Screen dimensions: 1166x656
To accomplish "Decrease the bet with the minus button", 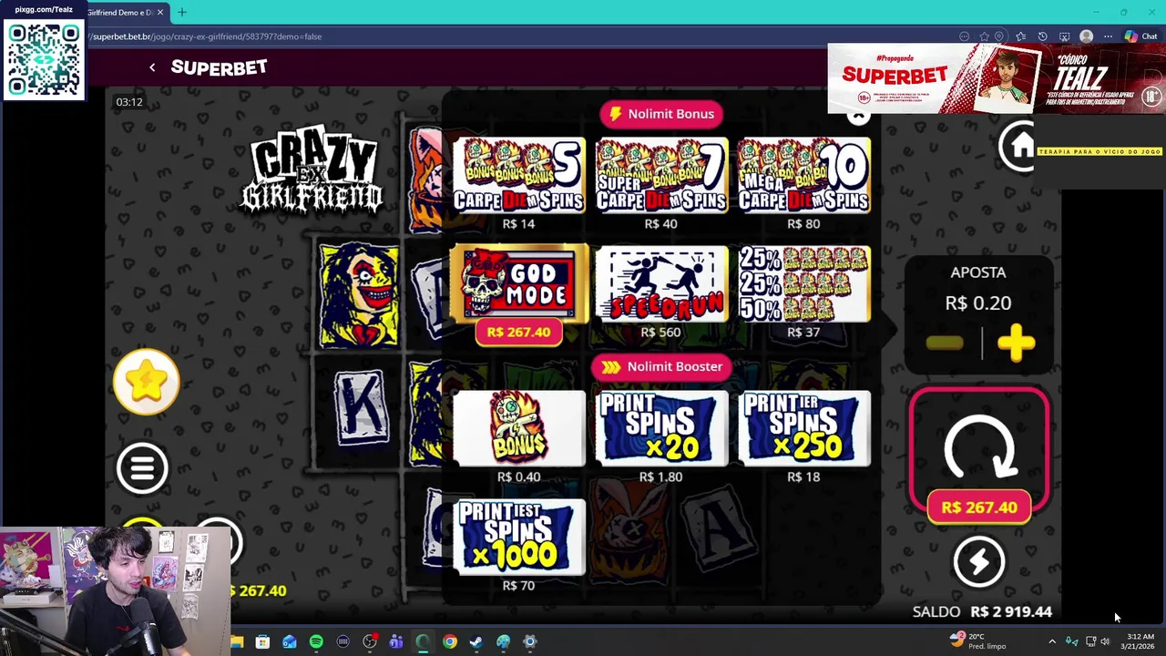I will click(945, 343).
